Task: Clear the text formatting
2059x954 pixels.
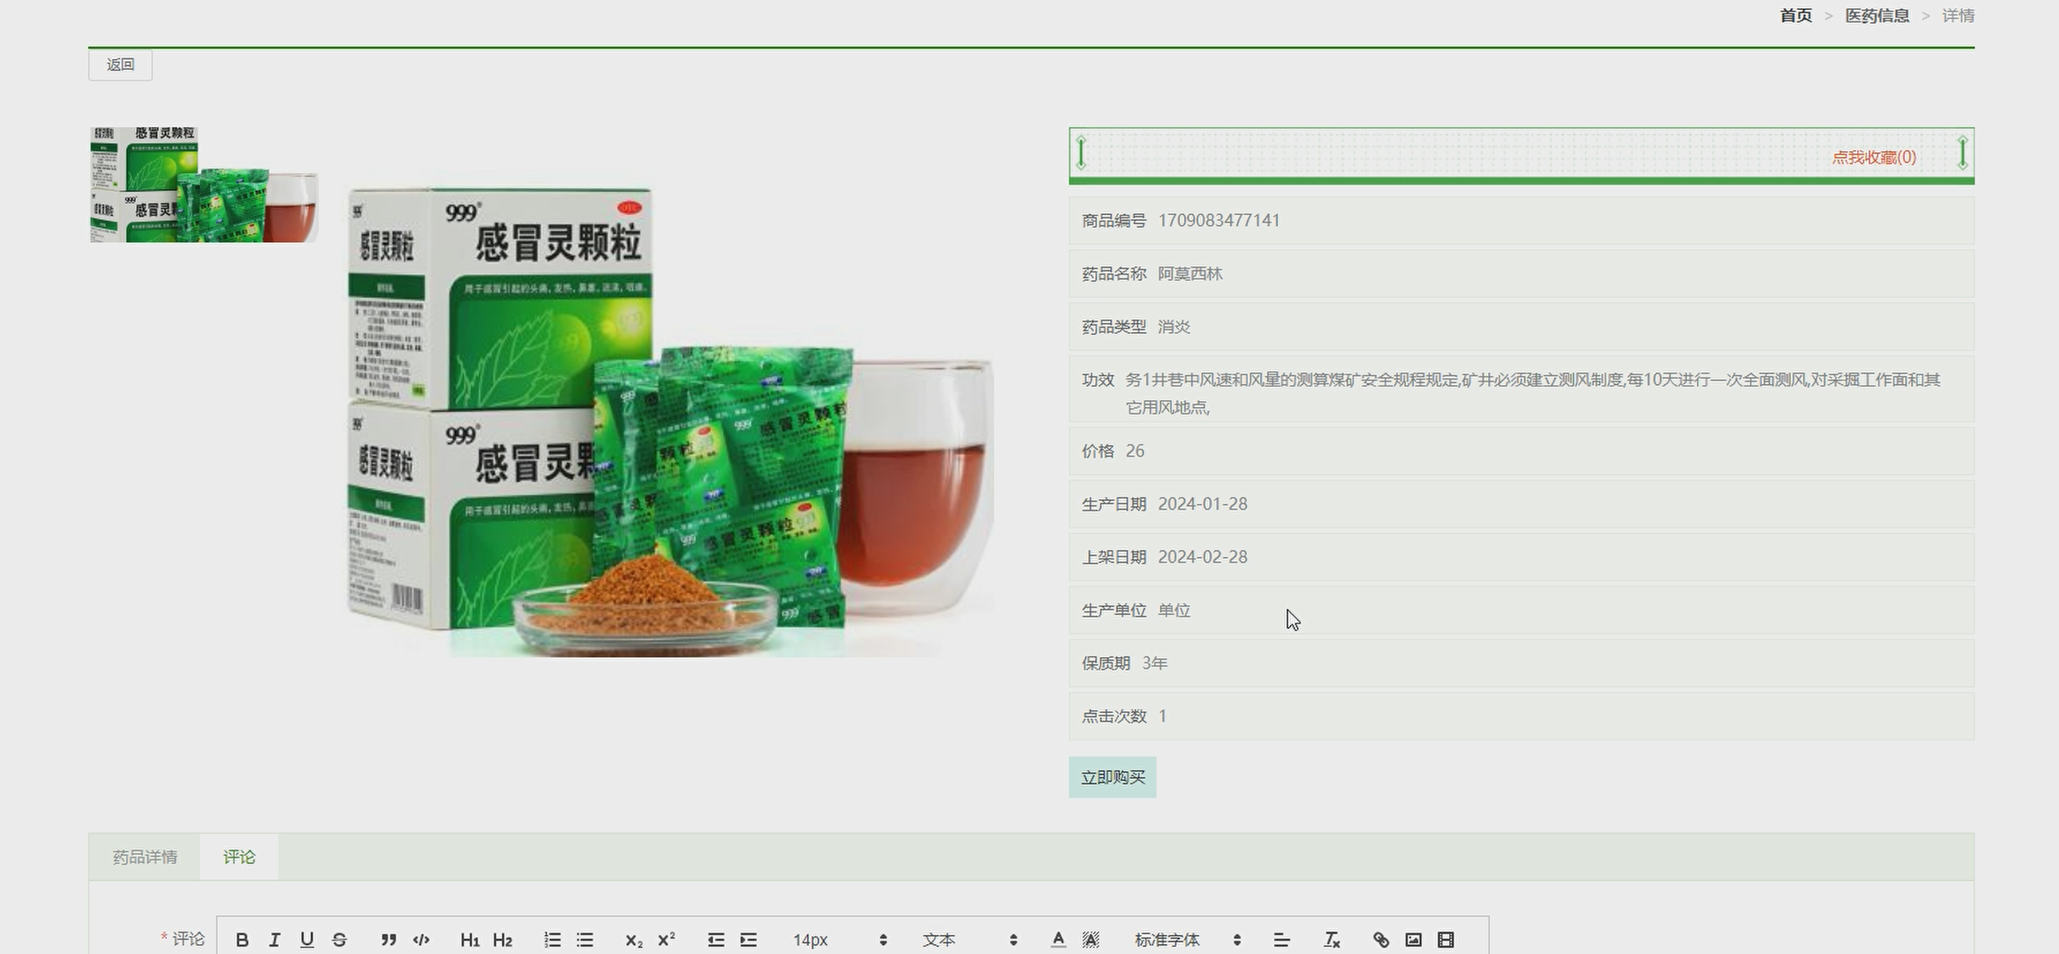Action: tap(1331, 939)
